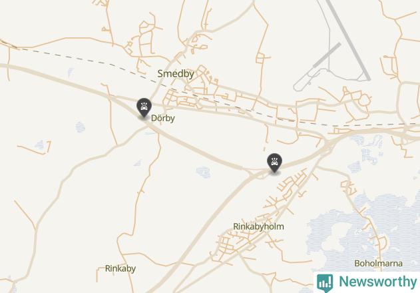Click the highway junction east of Rinkabyholm marker
This screenshot has height=293, width=420.
coord(329,143)
